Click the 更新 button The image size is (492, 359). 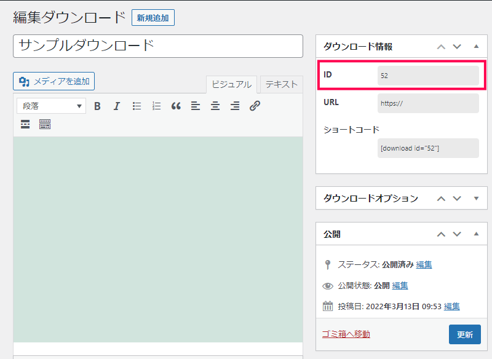pyautogui.click(x=465, y=334)
